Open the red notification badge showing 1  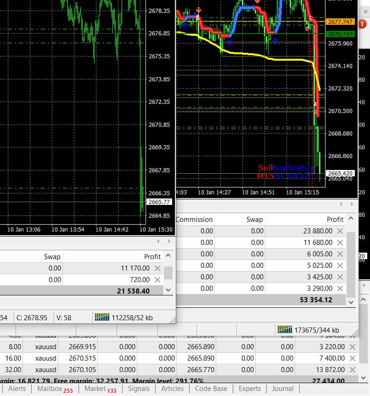click(x=362, y=24)
